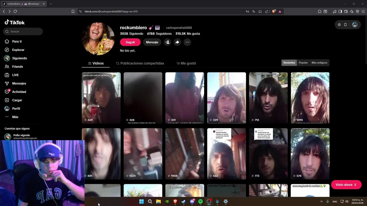Open Discord from taskbar

tap(192, 201)
